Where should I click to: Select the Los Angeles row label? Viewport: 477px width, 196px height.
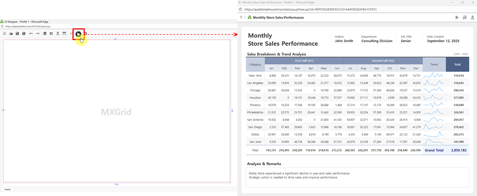point(255,83)
